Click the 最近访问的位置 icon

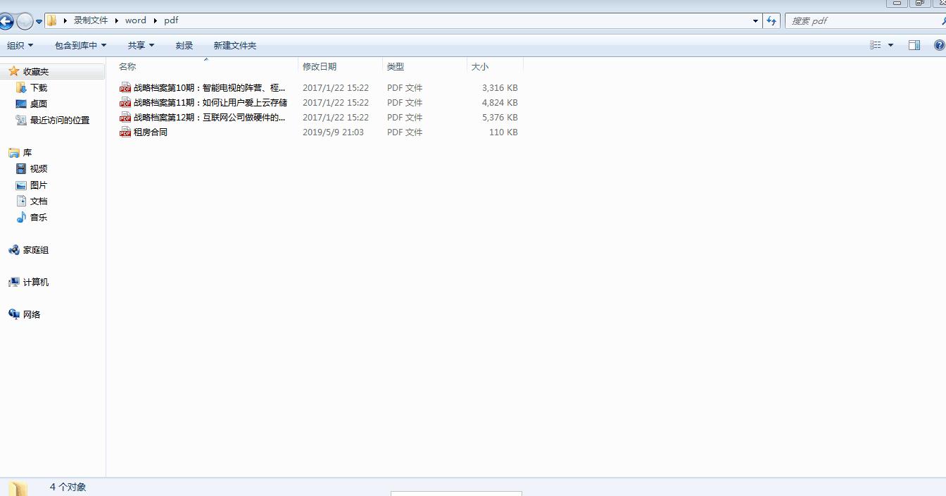point(21,120)
